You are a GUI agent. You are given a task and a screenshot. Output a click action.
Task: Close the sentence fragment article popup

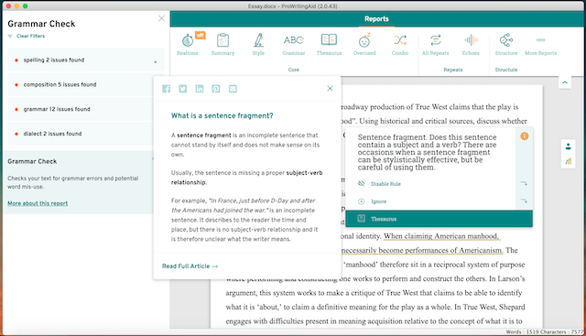(330, 89)
